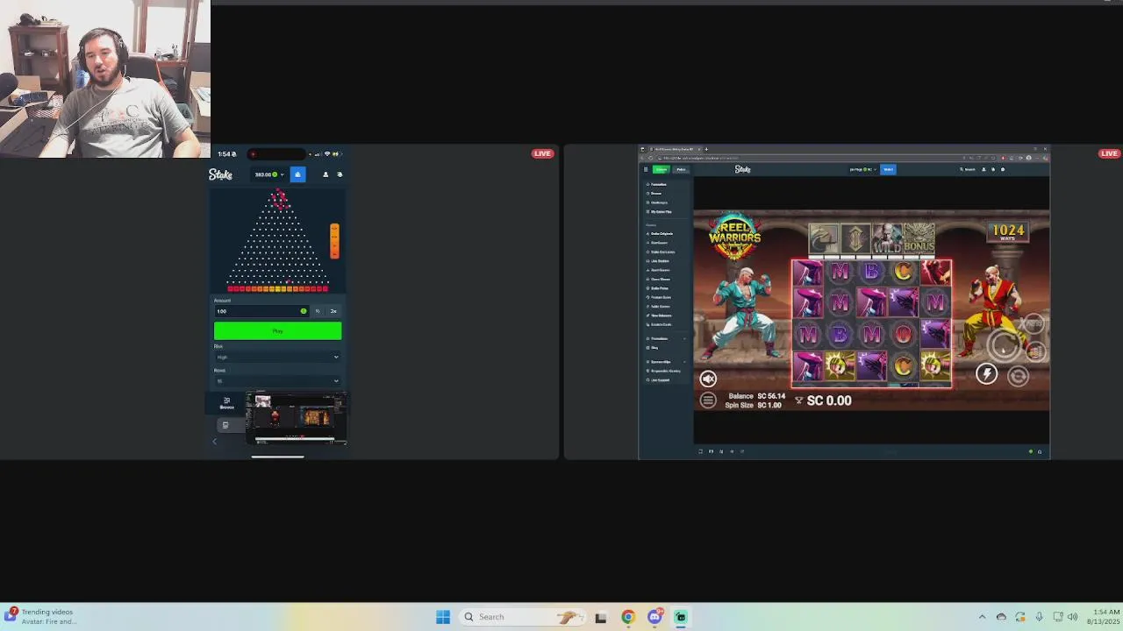1123x631 pixels.
Task: Open Google Chrome from taskbar
Action: (x=627, y=617)
